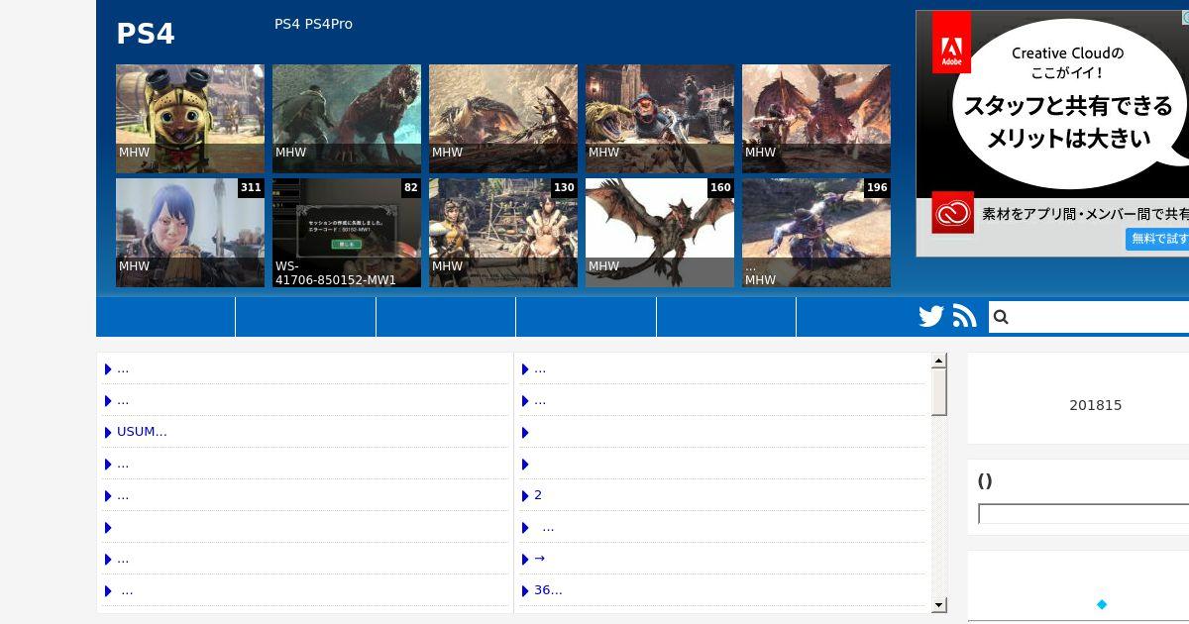Open the RSS feed icon

pyautogui.click(x=965, y=317)
